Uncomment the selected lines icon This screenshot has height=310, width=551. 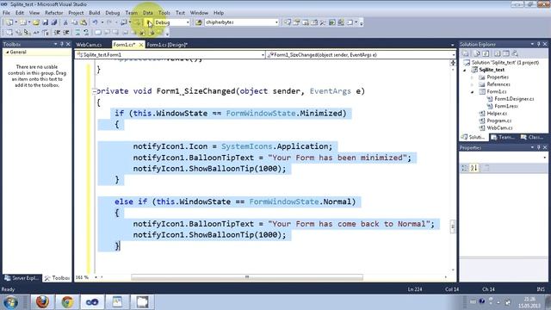tap(86, 33)
